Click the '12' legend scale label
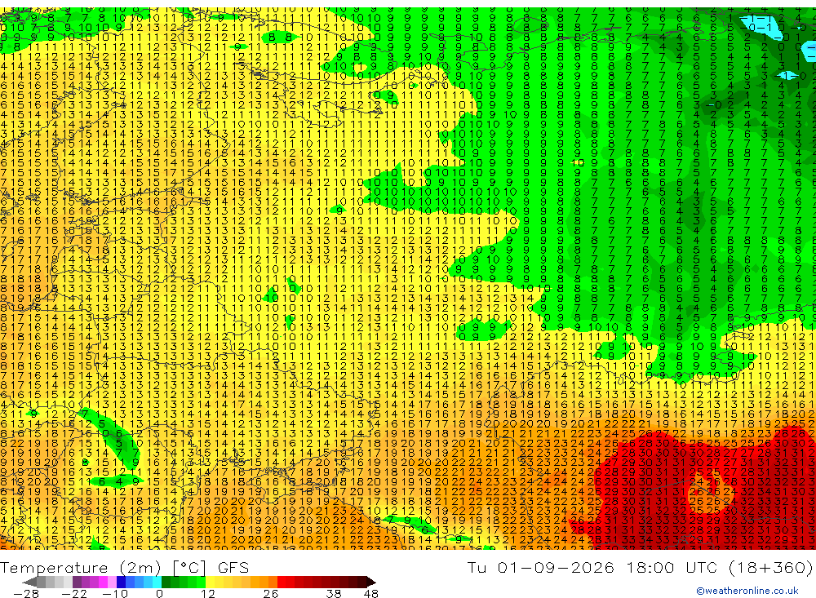The width and height of the screenshot is (816, 598). pyautogui.click(x=208, y=593)
